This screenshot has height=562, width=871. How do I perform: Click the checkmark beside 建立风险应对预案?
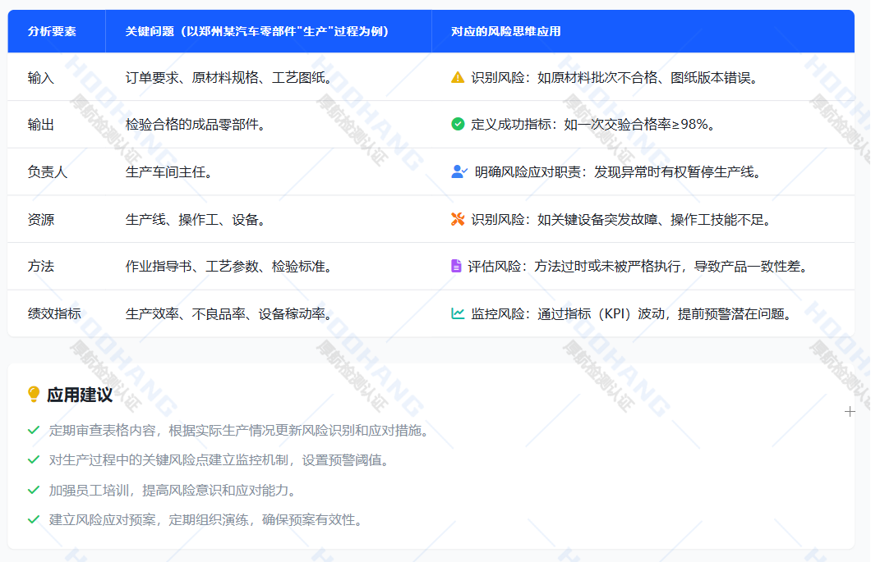point(34,519)
